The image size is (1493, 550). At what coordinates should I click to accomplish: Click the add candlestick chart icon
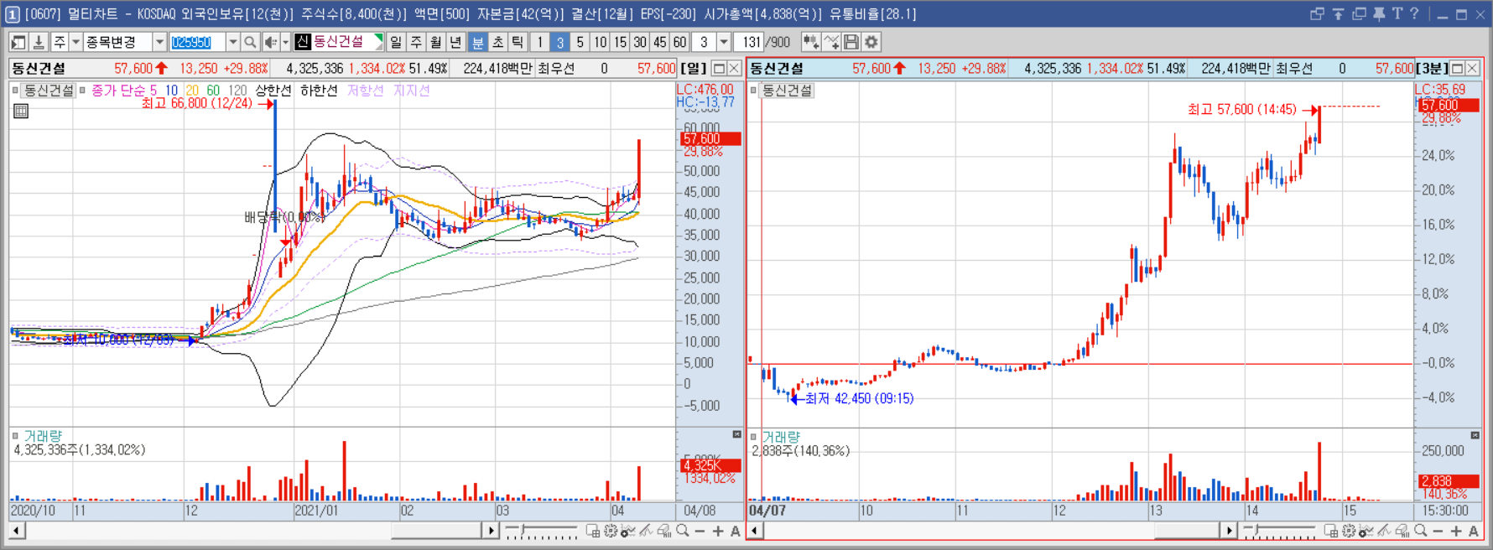[x=810, y=42]
